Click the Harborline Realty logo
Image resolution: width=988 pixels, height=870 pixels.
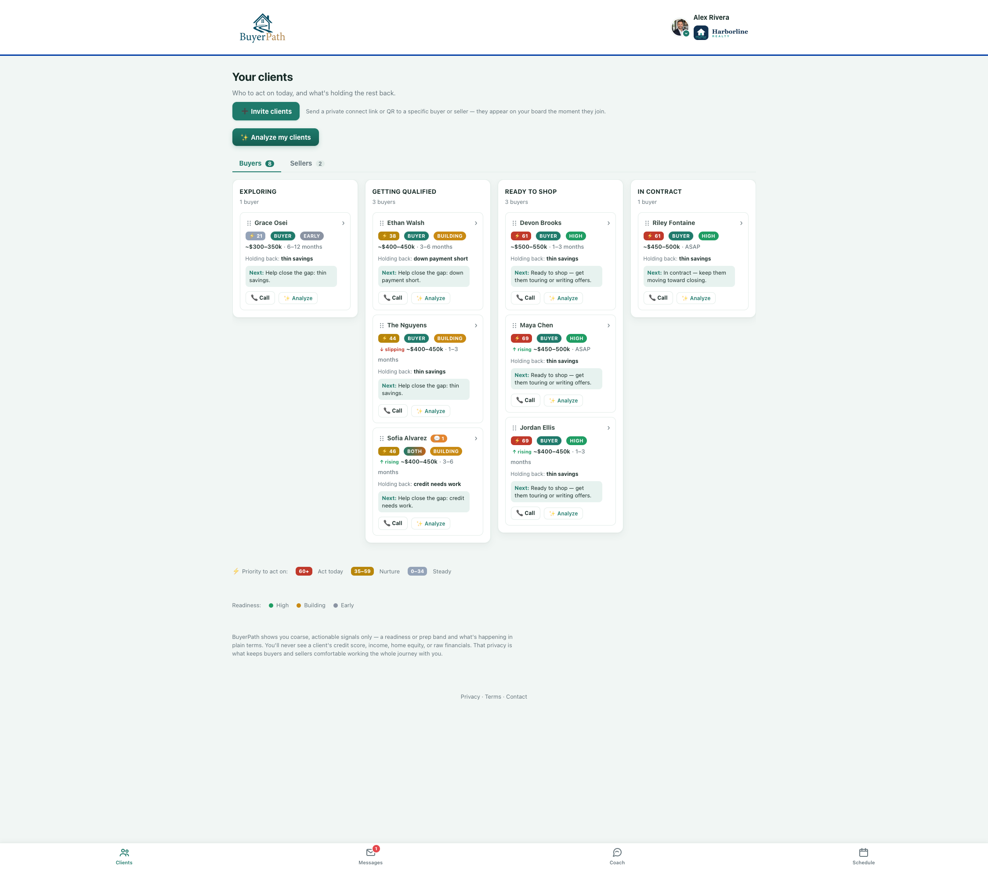(721, 33)
